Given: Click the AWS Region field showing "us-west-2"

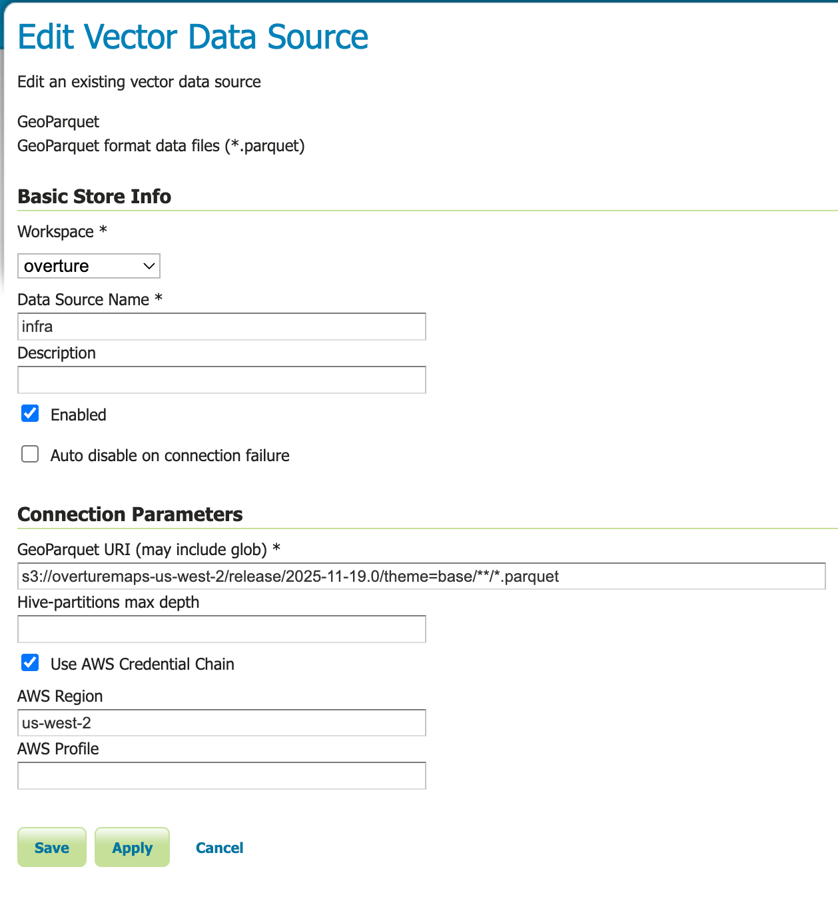Looking at the screenshot, I should coord(221,722).
